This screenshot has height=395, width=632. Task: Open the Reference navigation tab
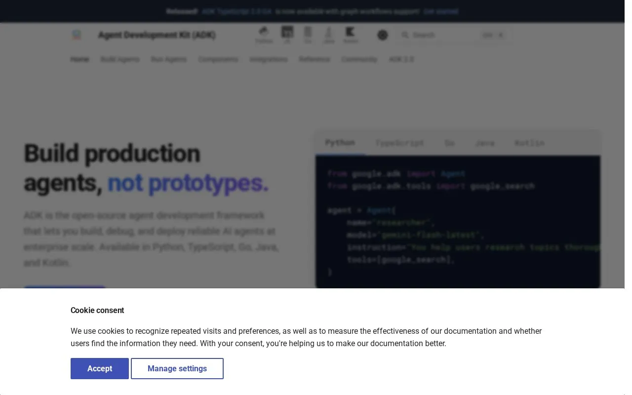coord(315,59)
